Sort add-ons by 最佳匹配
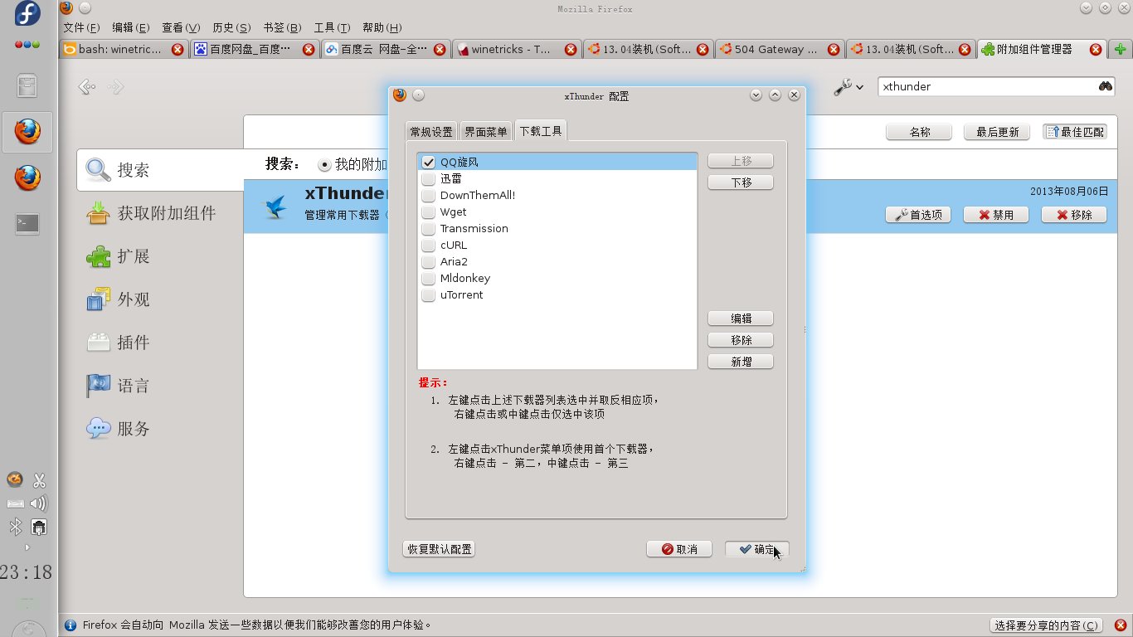 click(1075, 132)
